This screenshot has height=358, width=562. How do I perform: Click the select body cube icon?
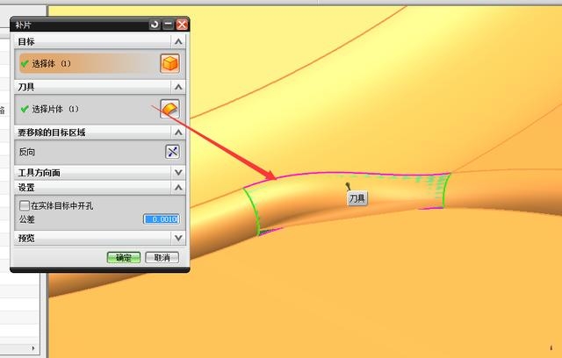pos(169,64)
